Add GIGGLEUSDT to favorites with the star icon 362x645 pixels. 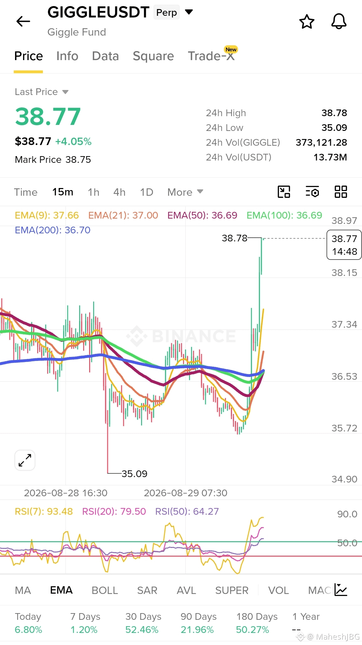point(307,21)
